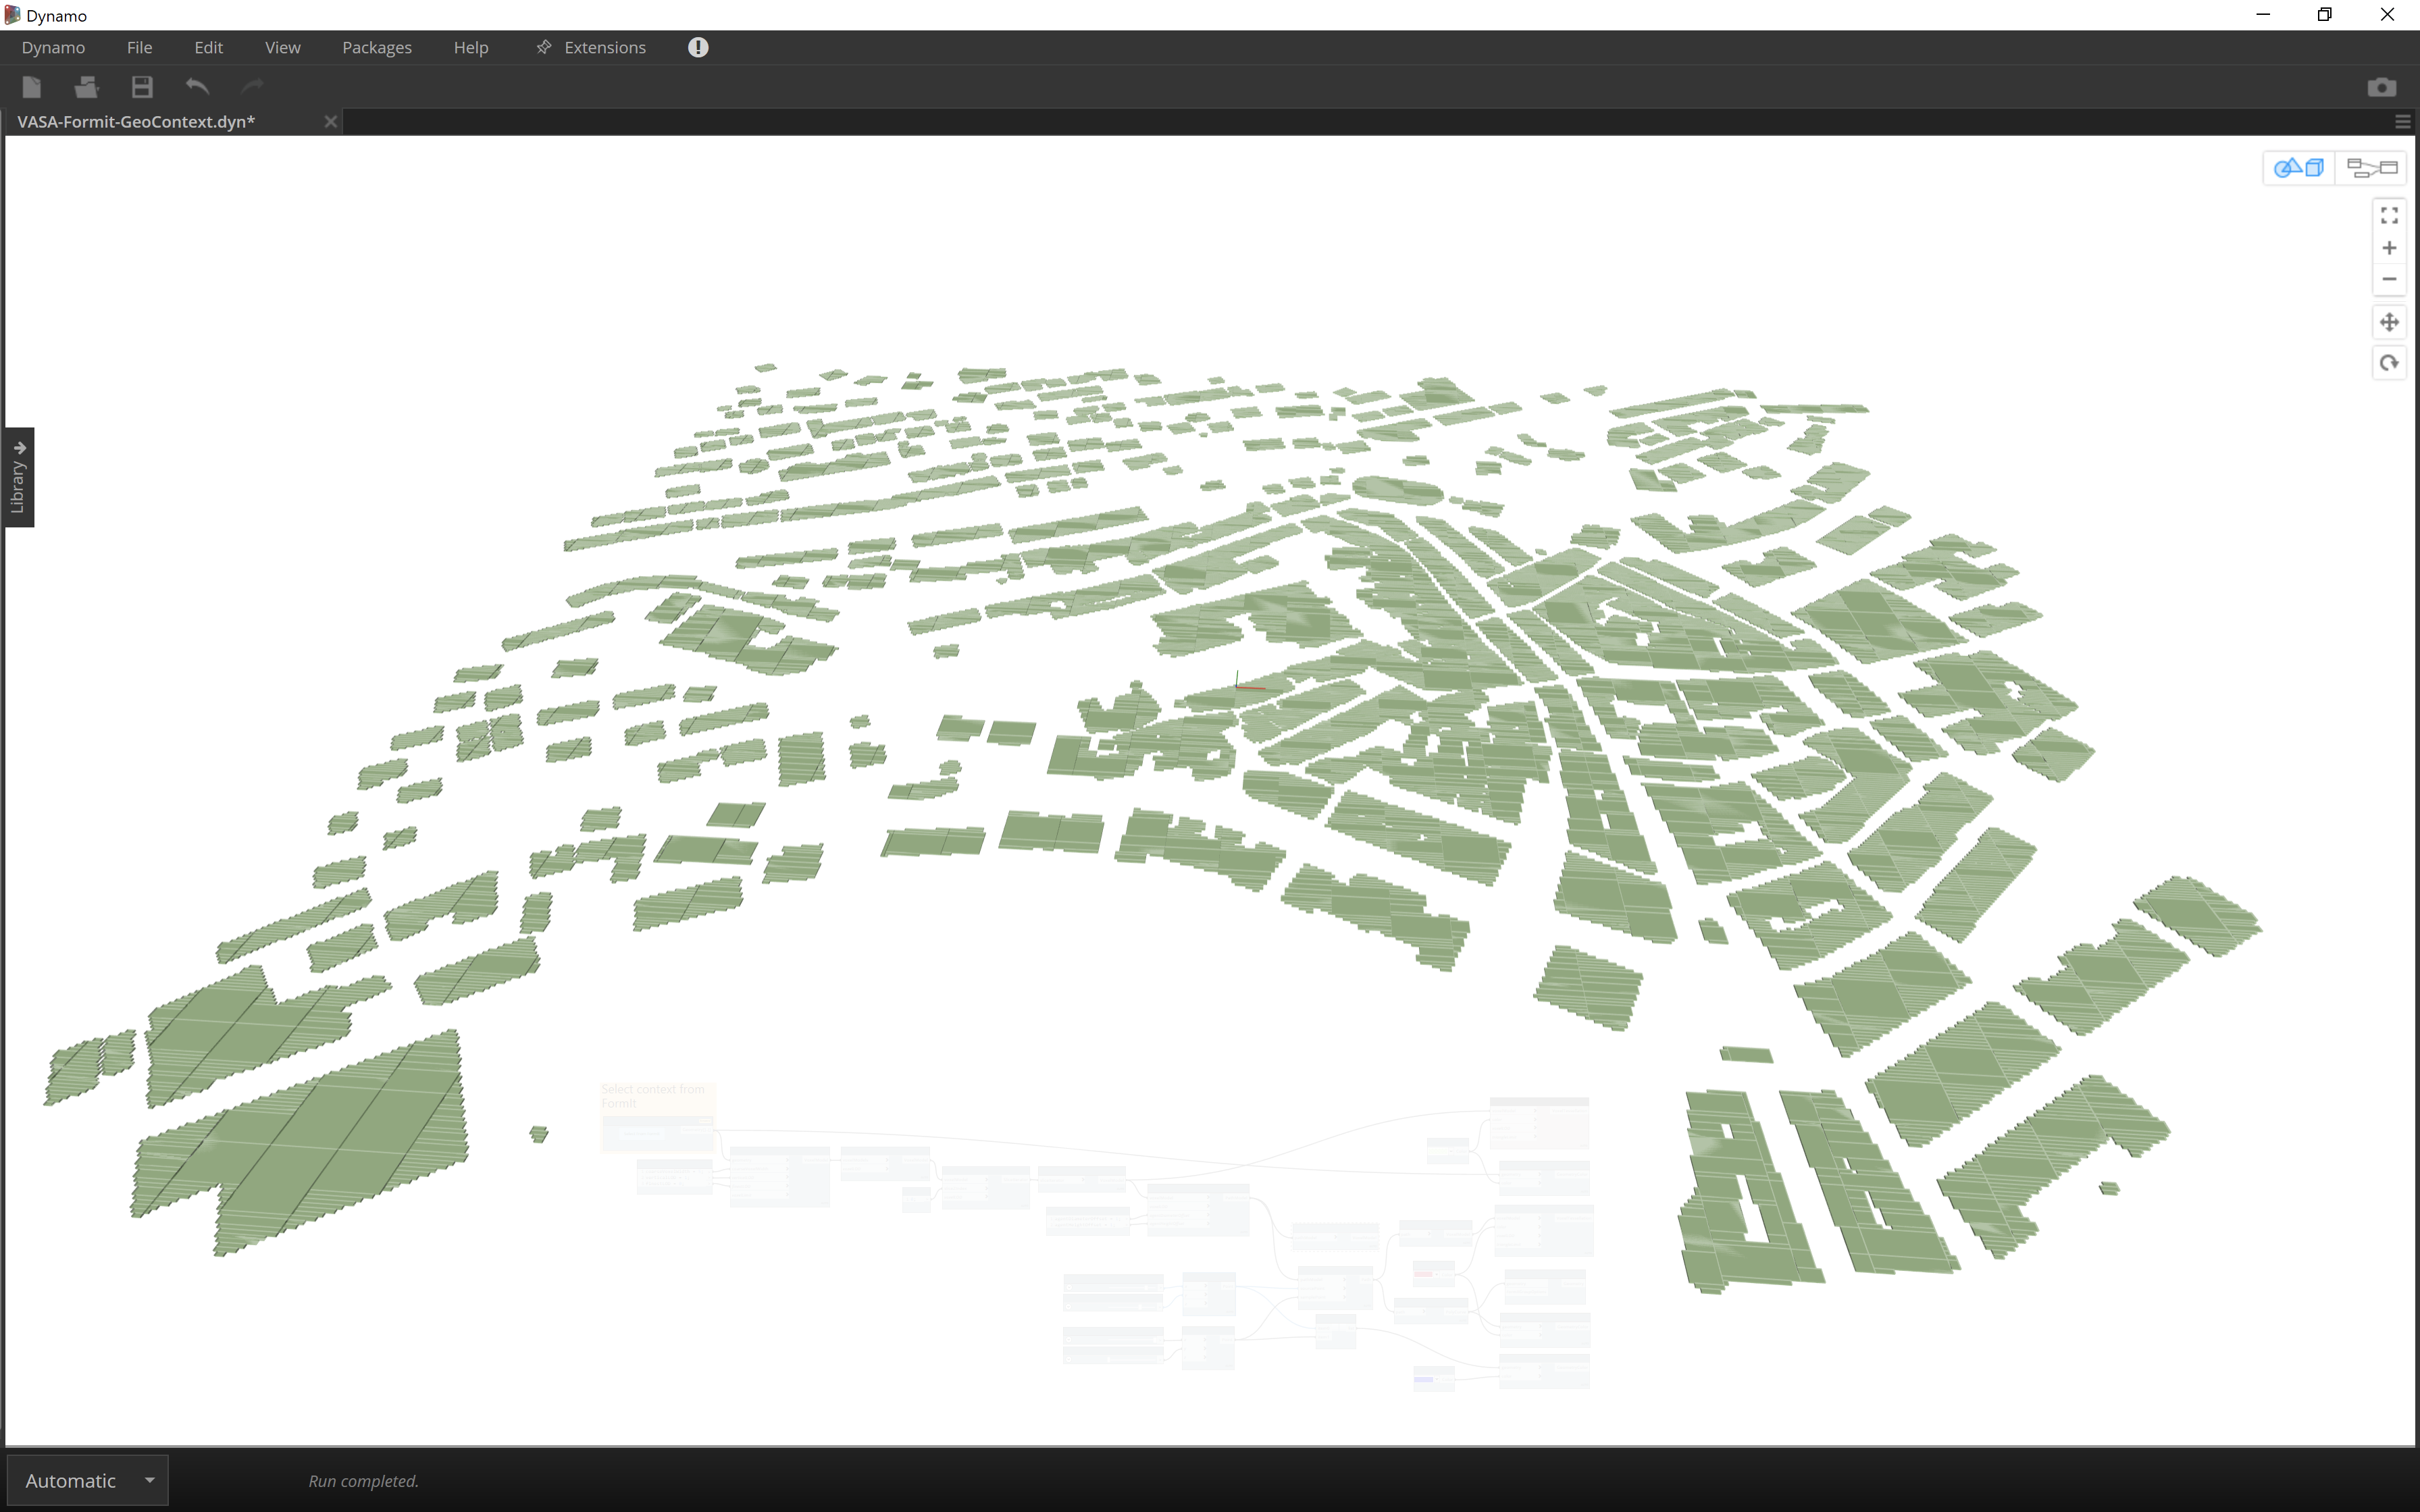Click the New file toolbar icon

tap(32, 87)
